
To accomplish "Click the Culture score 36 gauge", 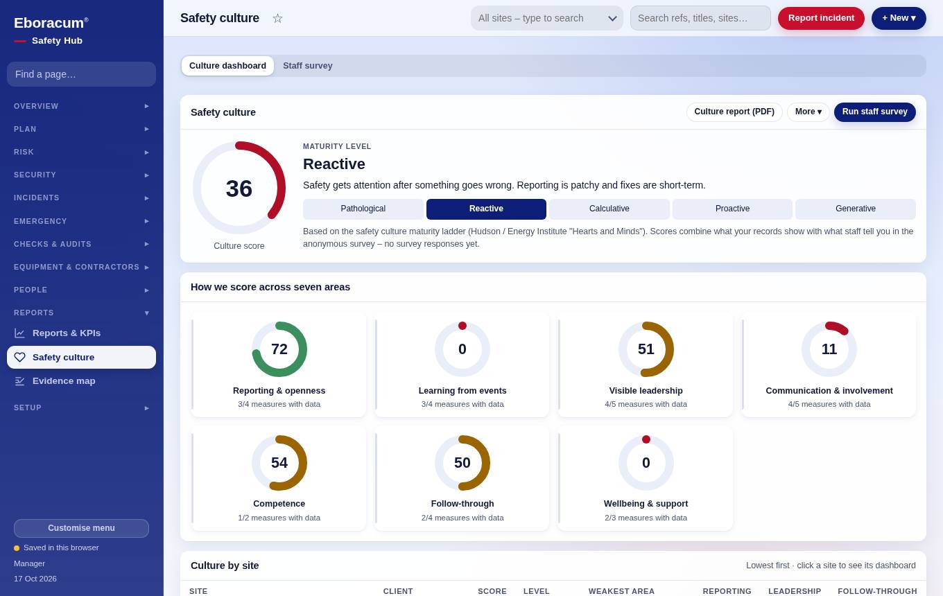I will [x=239, y=188].
